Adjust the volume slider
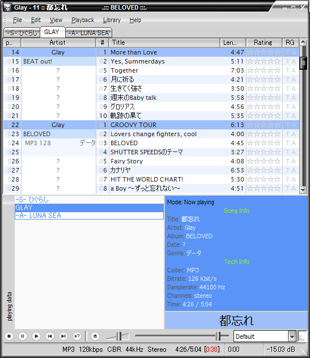Screen dimensions: 310x358 [120, 336]
